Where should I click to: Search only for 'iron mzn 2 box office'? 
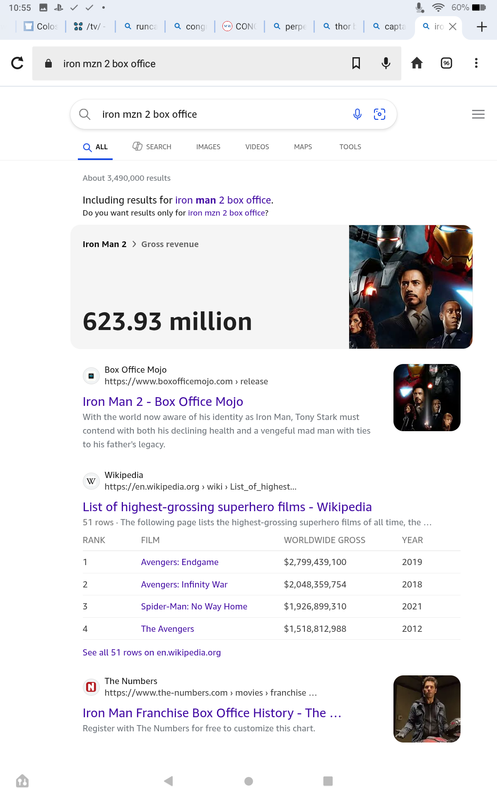click(227, 213)
